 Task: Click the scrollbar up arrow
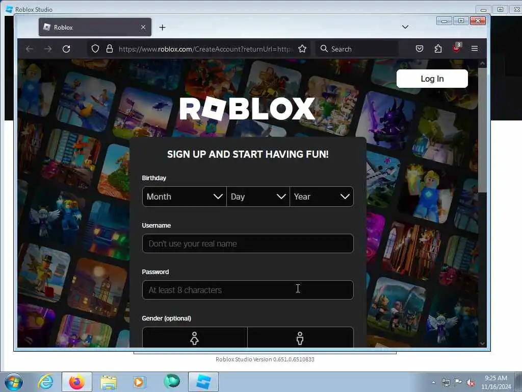482,63
